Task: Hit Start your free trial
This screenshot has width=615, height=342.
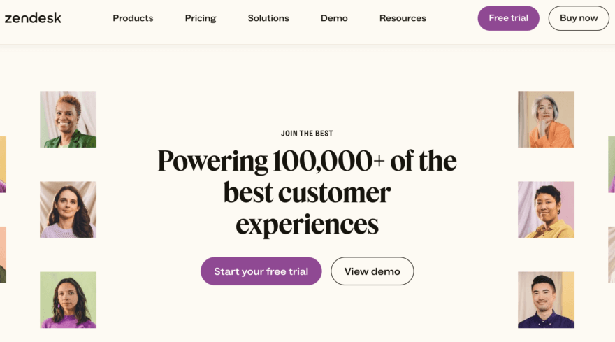Action: tap(261, 271)
